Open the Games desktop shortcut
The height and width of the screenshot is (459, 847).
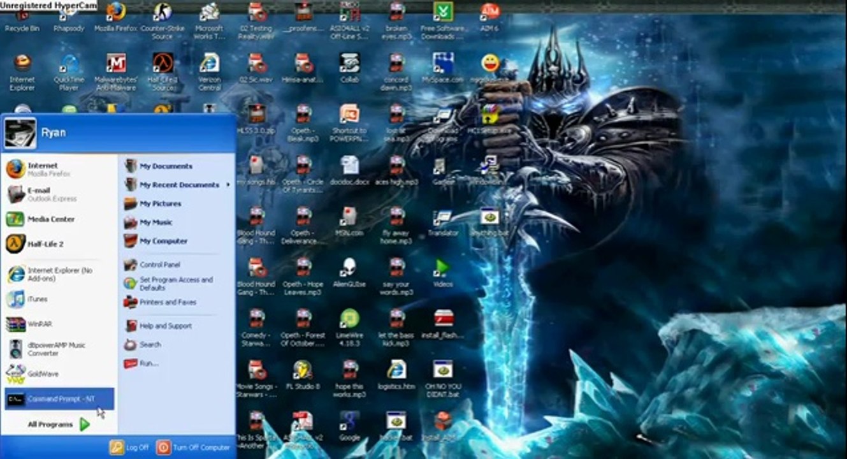[443, 171]
